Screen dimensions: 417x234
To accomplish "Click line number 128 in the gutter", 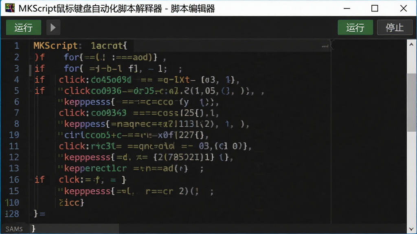I will click(x=12, y=214).
